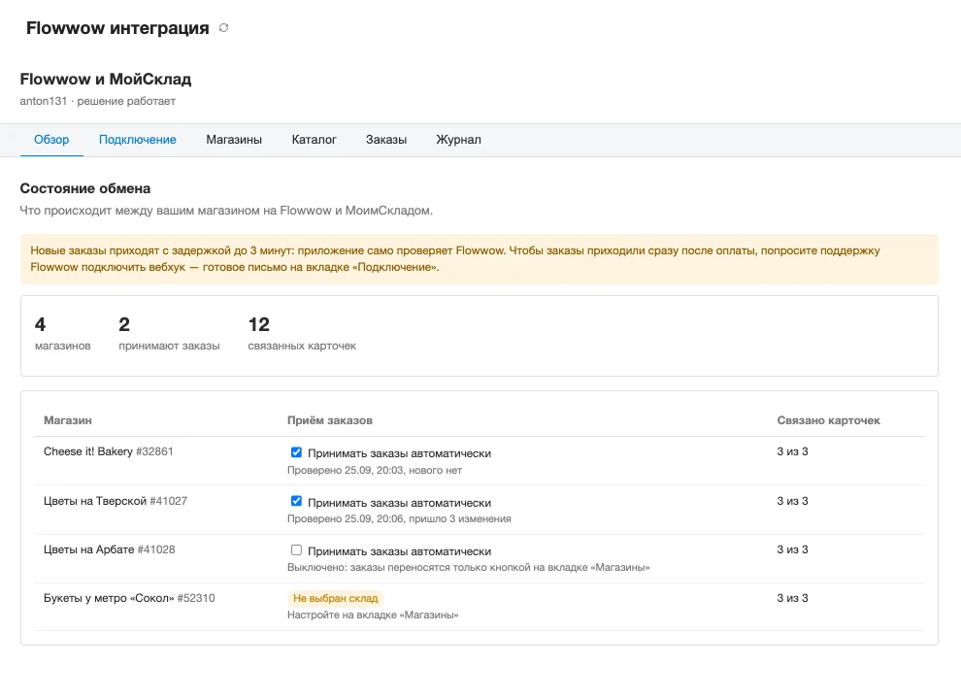Image resolution: width=961 pixels, height=698 pixels.
Task: Enable auto-accept orders for Цветы на Арбате
Action: (x=296, y=549)
